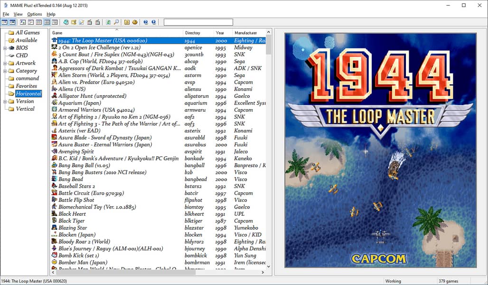
Task: Toggle the folder list pane toolbar icon
Action: [4, 22]
